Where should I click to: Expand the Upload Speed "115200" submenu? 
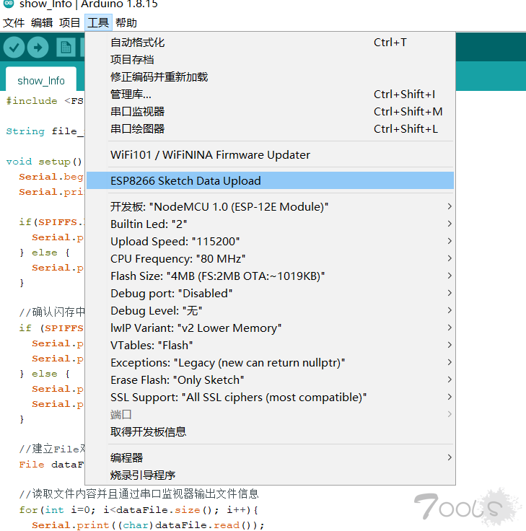[x=270, y=241]
